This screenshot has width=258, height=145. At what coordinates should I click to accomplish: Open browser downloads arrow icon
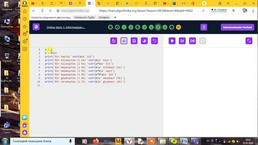[253, 11]
